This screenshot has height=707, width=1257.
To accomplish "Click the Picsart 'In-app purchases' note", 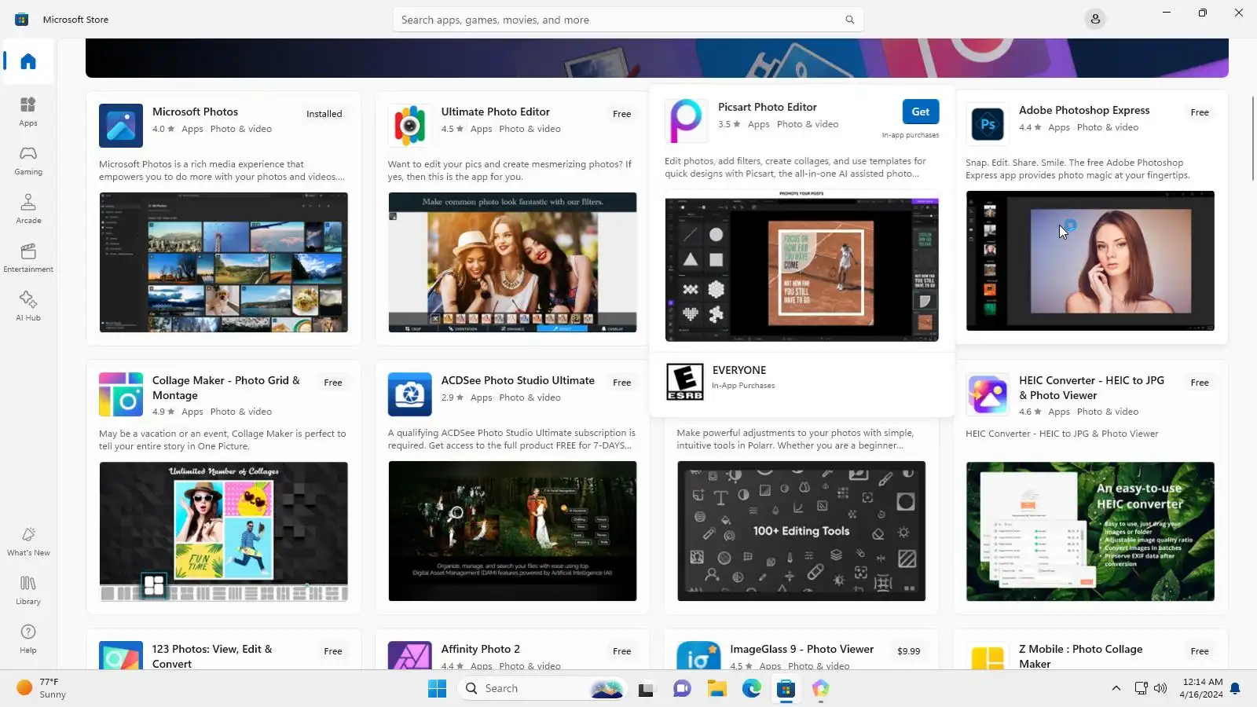I will pyautogui.click(x=911, y=135).
